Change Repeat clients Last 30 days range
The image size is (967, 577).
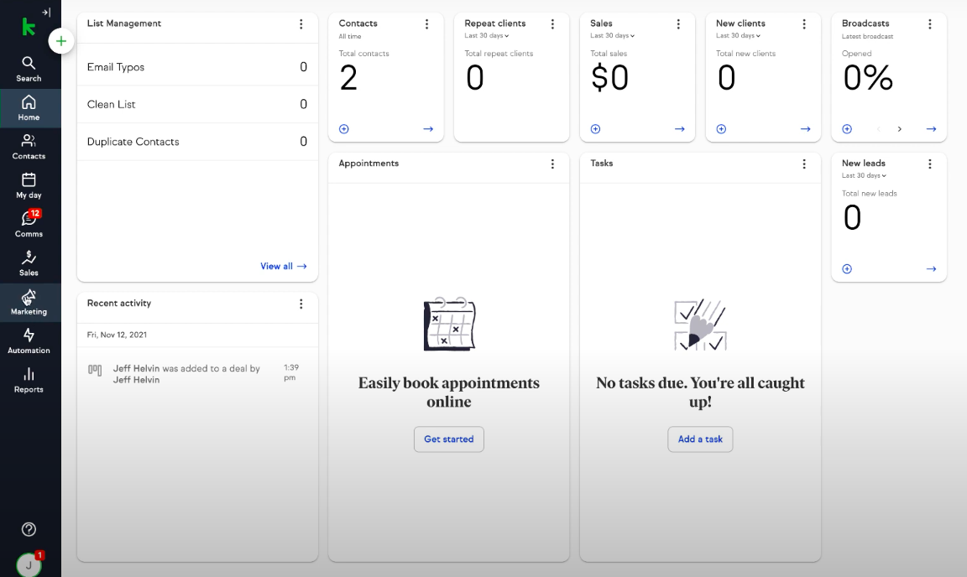tap(487, 36)
